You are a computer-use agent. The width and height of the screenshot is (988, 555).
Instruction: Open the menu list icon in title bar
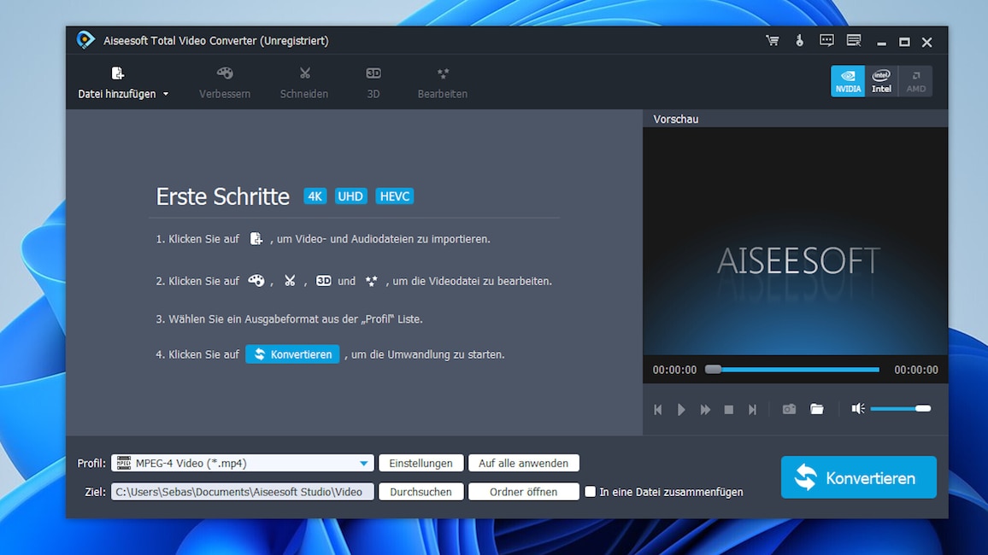coord(854,41)
